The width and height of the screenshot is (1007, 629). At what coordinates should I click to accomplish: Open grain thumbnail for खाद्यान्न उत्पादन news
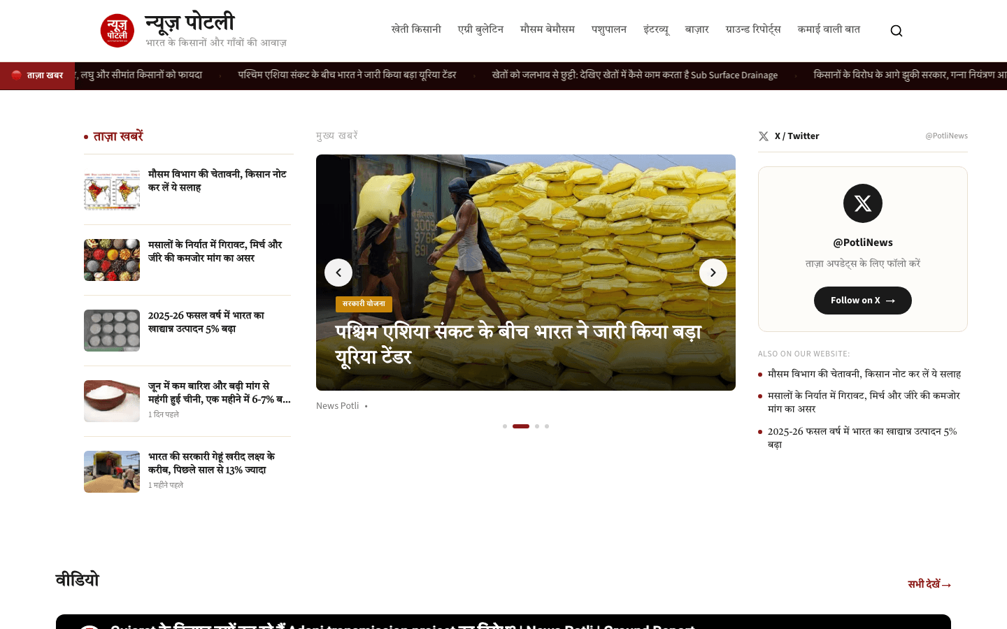tap(112, 331)
